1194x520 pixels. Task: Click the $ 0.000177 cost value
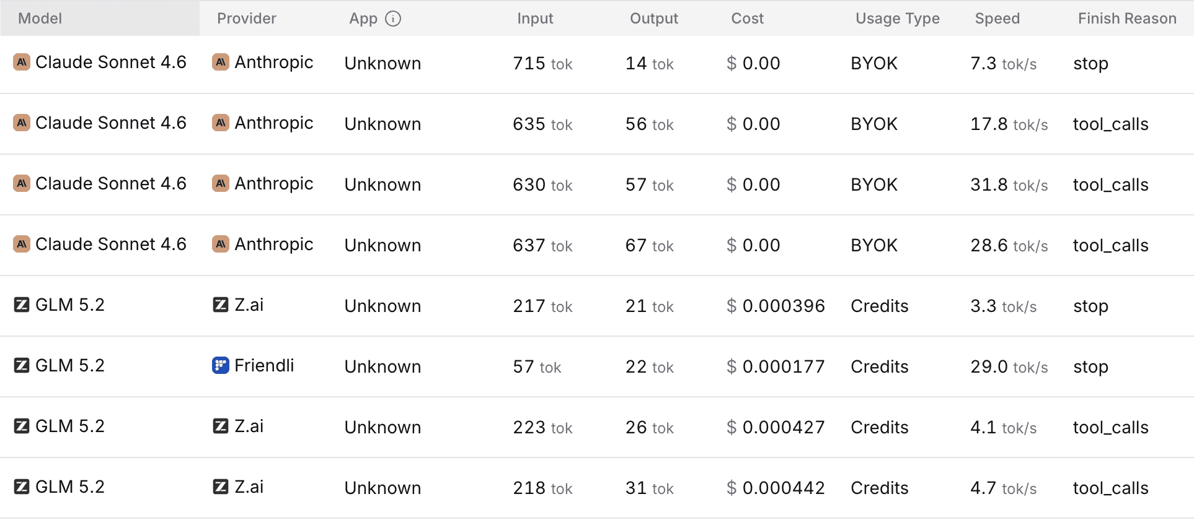tap(776, 366)
